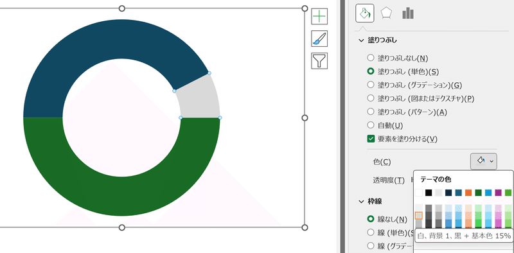This screenshot has width=514, height=253.
Task: Pick the dark green theme color swatch
Action: point(478,193)
